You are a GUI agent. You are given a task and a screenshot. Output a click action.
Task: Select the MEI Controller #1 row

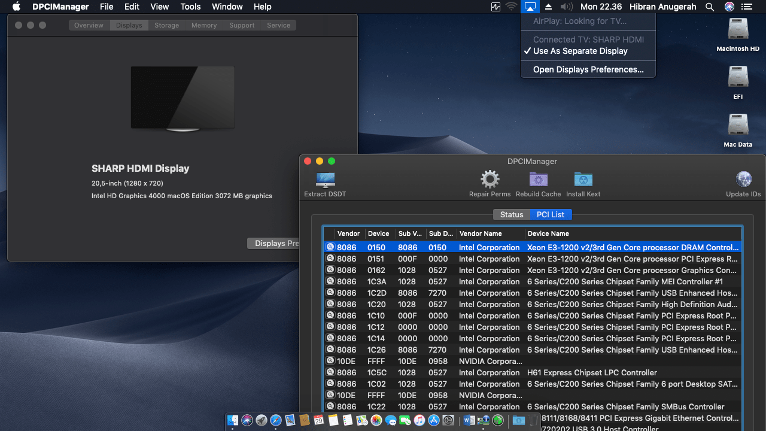click(533, 281)
